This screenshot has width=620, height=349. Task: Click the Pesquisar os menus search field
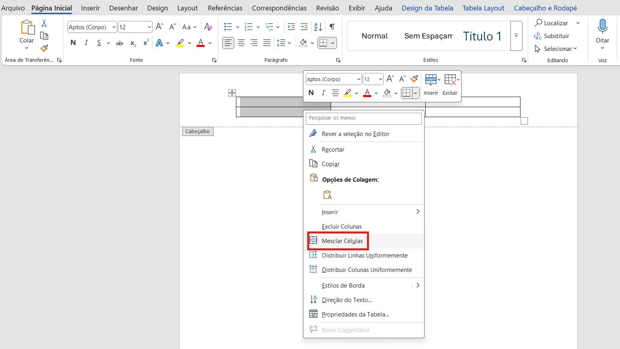[x=364, y=118]
